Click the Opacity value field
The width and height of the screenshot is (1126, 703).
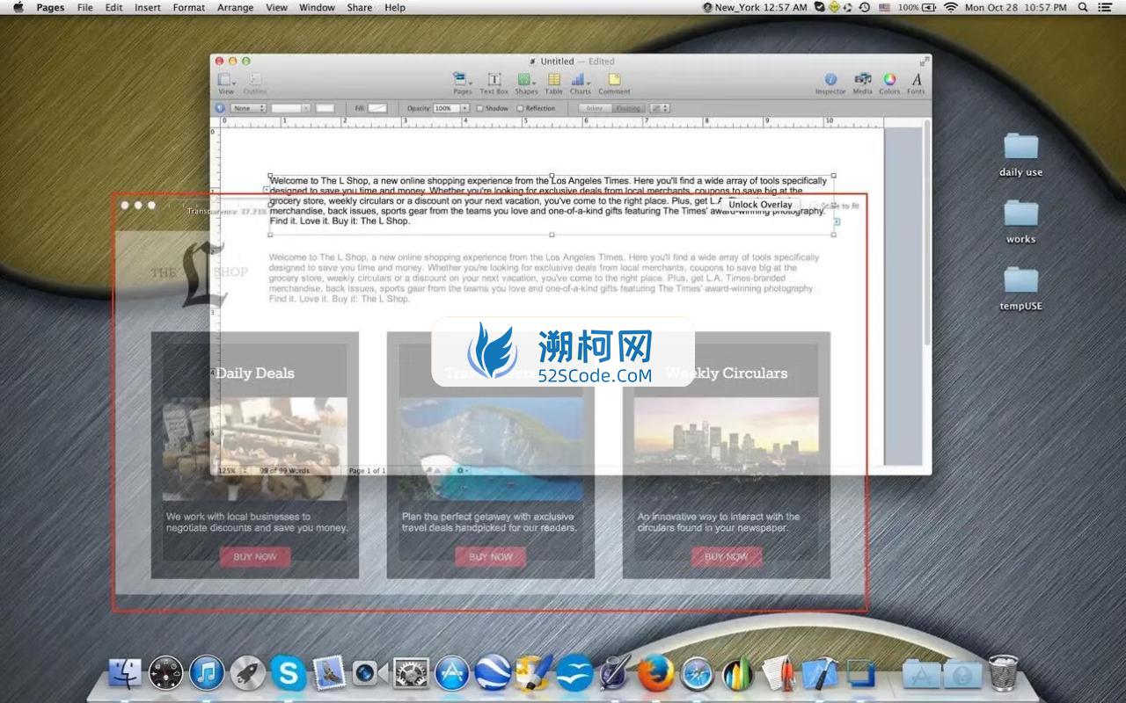446,108
